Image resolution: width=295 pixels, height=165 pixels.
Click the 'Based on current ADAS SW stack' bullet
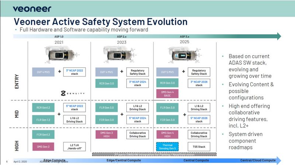(x=250, y=66)
